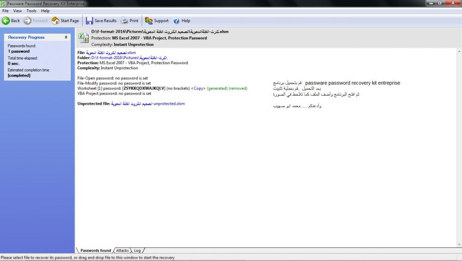462x261 pixels.
Task: Click the scrollbar up arrow in results pane
Action: click(x=459, y=52)
